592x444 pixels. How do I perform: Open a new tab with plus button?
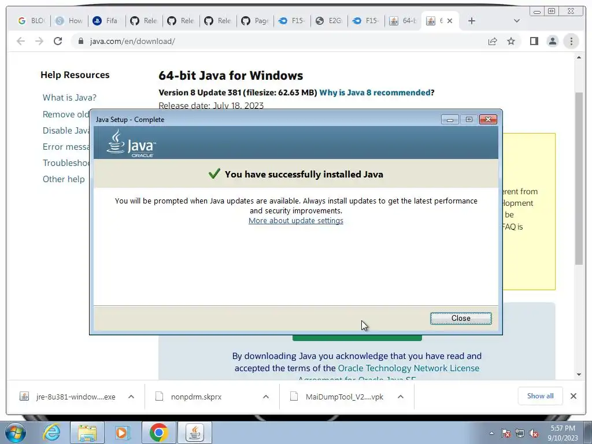click(472, 21)
